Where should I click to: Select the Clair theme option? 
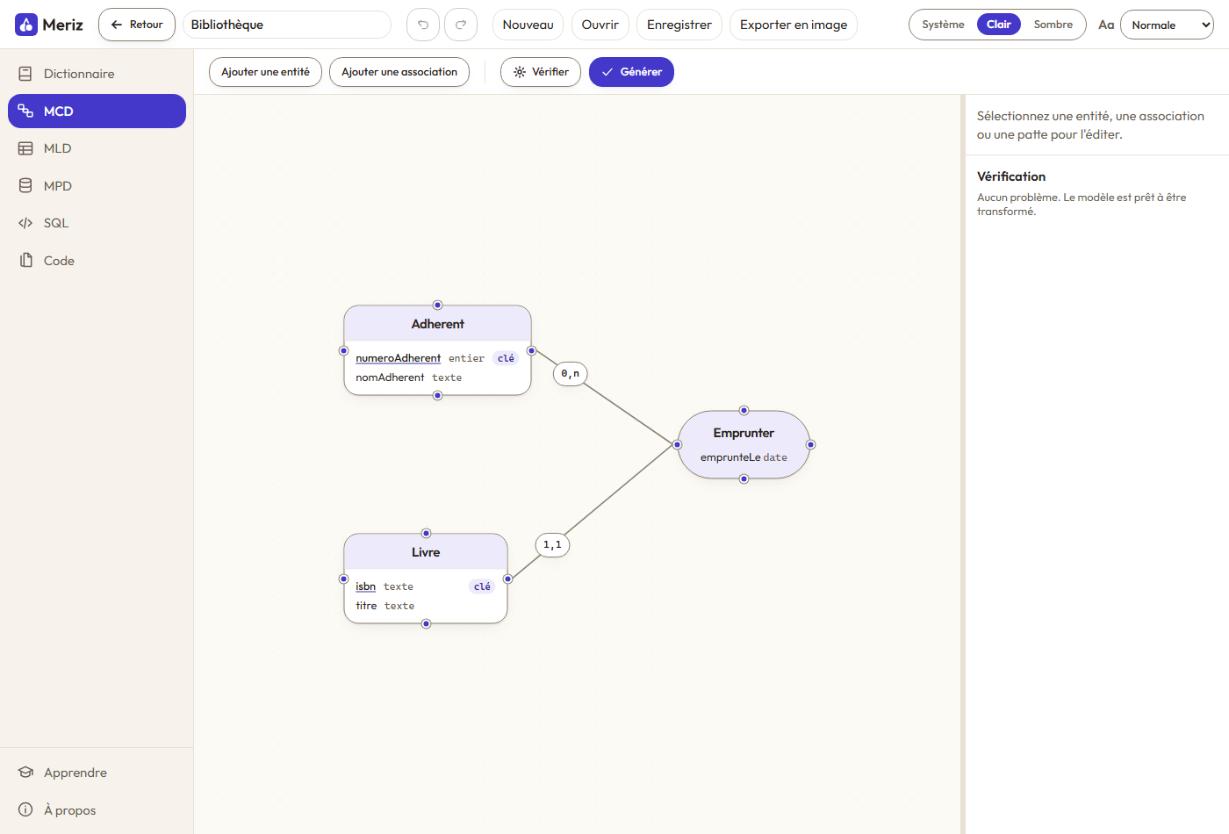point(999,25)
